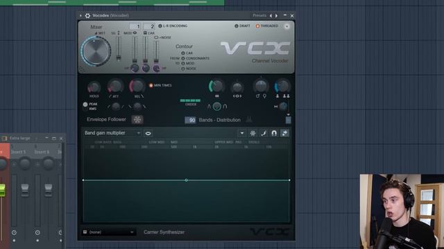The height and width of the screenshot is (249, 444).
Task: Click the band width bracket knob
Action: (237, 87)
